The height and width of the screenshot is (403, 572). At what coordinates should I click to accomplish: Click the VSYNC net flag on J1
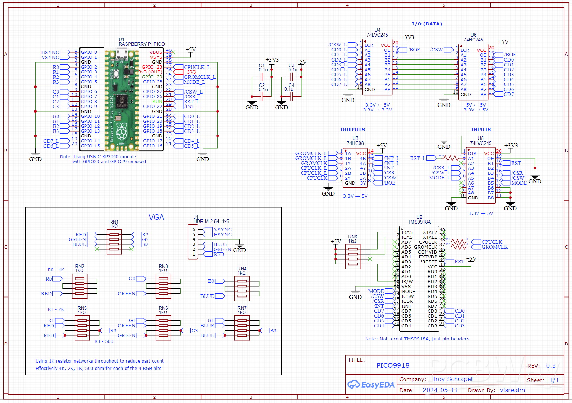point(222,229)
